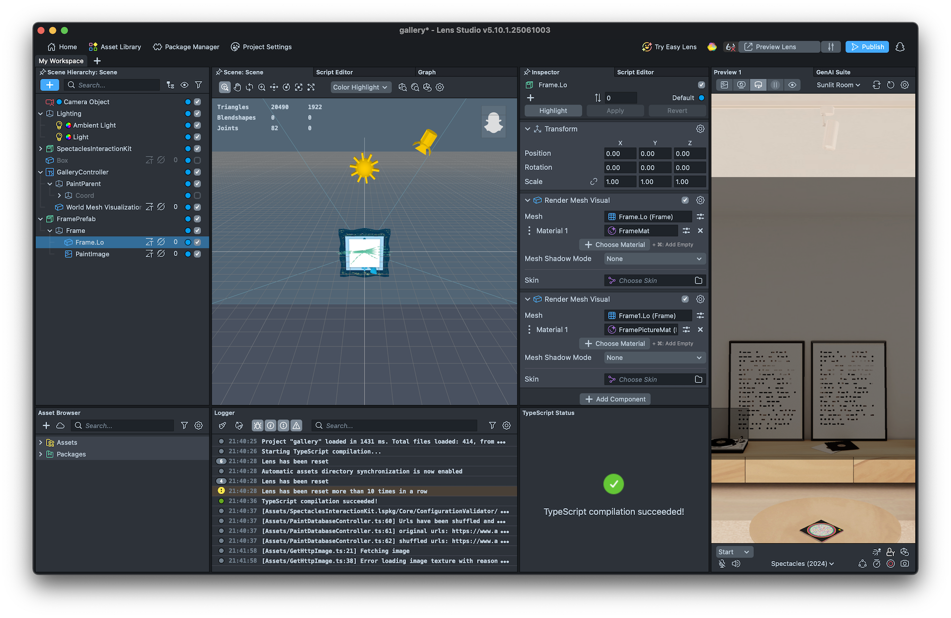Open Transform component settings gear
The width and height of the screenshot is (951, 618).
coord(700,129)
